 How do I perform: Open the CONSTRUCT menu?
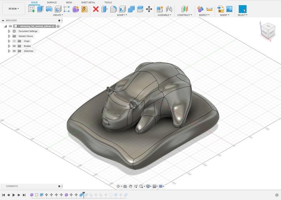pos(184,15)
